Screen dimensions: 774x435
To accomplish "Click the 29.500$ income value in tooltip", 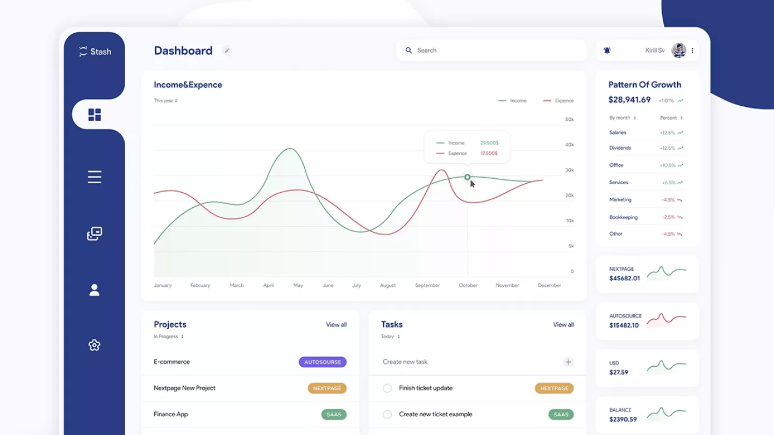I will 489,143.
